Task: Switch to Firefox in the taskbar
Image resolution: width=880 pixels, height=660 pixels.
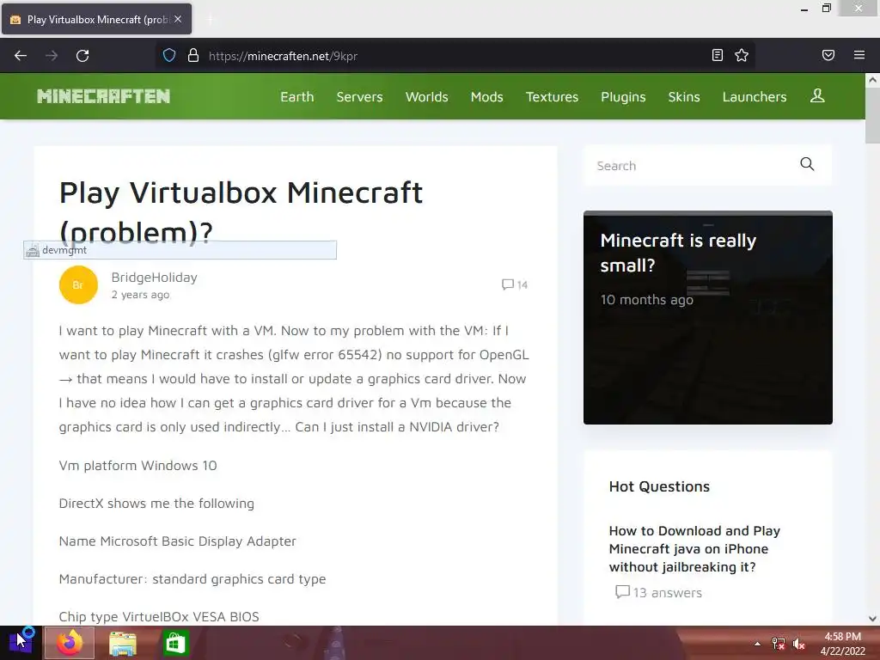Action: [69, 643]
